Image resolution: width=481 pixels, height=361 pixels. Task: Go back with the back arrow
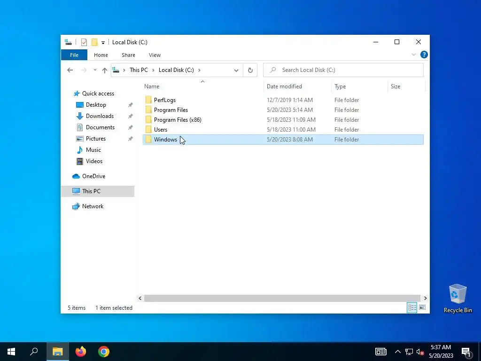[70, 70]
